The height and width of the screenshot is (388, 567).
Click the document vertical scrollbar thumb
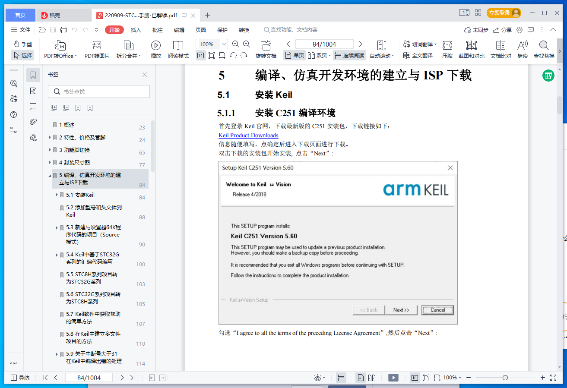point(560,105)
